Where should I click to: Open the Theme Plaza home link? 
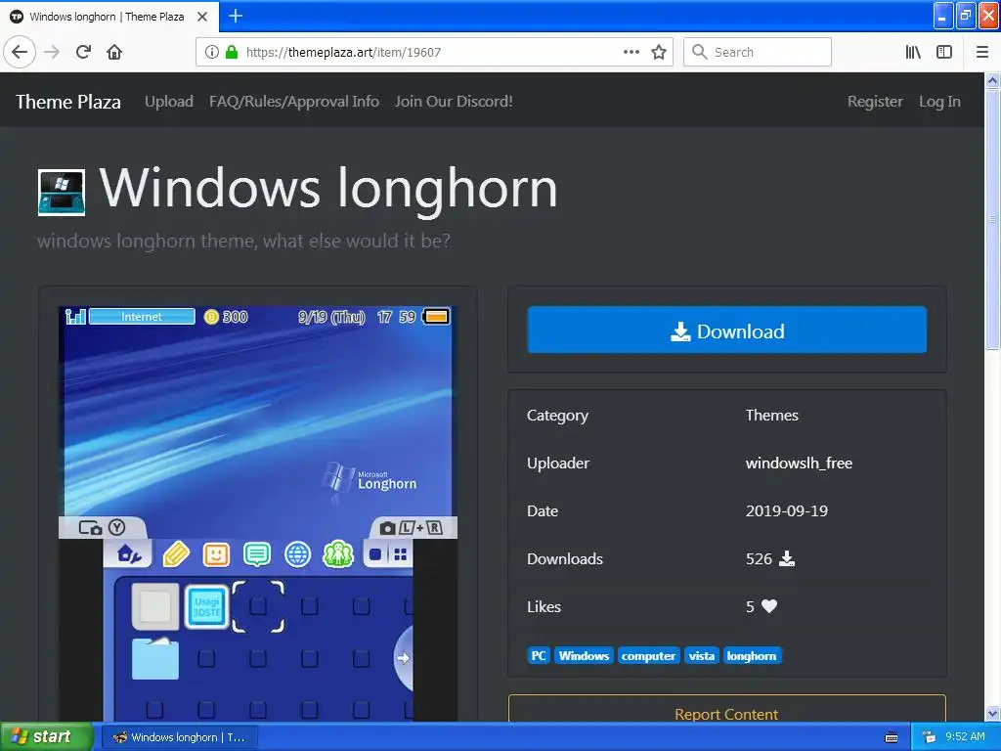click(x=68, y=102)
